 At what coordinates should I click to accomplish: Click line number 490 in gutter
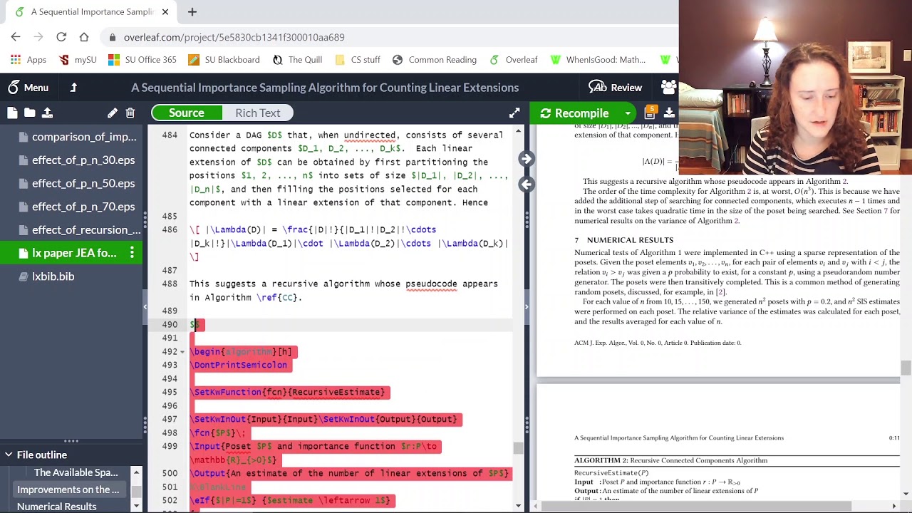point(170,325)
